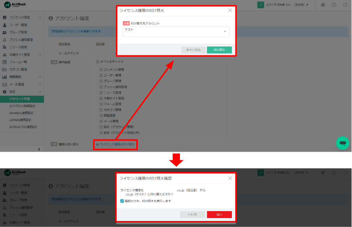The width and height of the screenshot is (352, 227).
Task: Click the プッシュ通知管理 bell icon in upper sidebar
Action: (x=4, y=40)
